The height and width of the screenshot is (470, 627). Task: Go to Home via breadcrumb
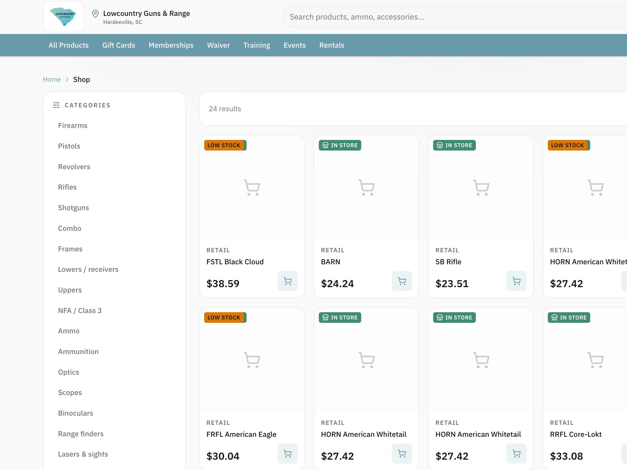click(52, 80)
